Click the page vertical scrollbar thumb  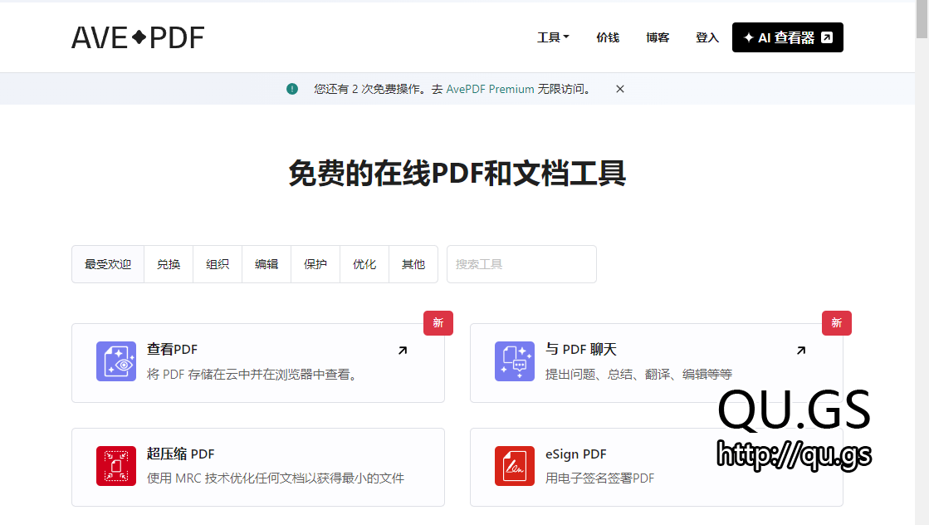[x=922, y=19]
